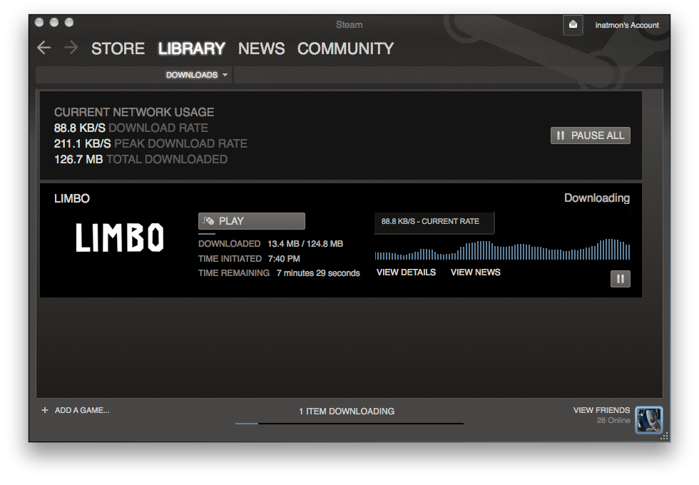The width and height of the screenshot is (699, 485).
Task: Click the 88.8 KB/S - CURRENT RATE label
Action: tap(430, 222)
